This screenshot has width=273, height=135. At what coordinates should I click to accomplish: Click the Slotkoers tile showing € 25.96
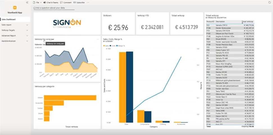(x=118, y=23)
